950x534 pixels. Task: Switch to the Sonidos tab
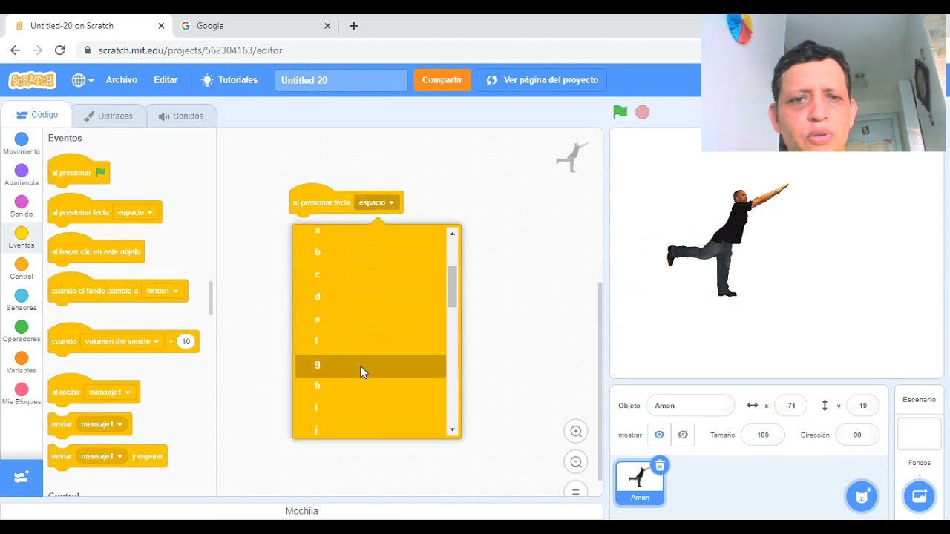click(x=181, y=116)
